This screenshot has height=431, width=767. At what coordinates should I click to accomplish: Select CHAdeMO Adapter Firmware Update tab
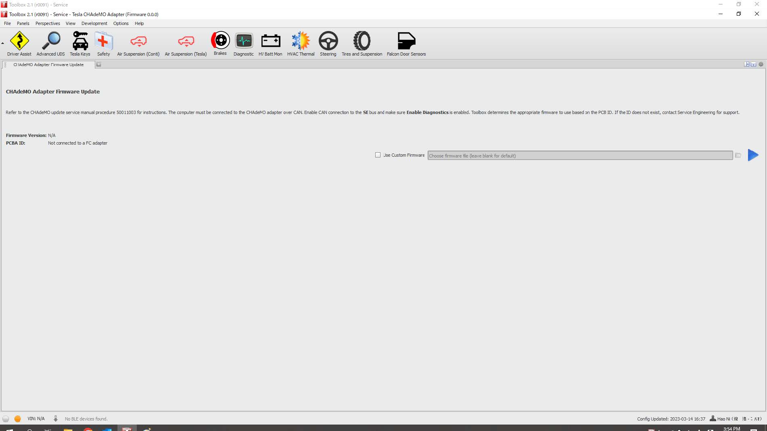[48, 64]
